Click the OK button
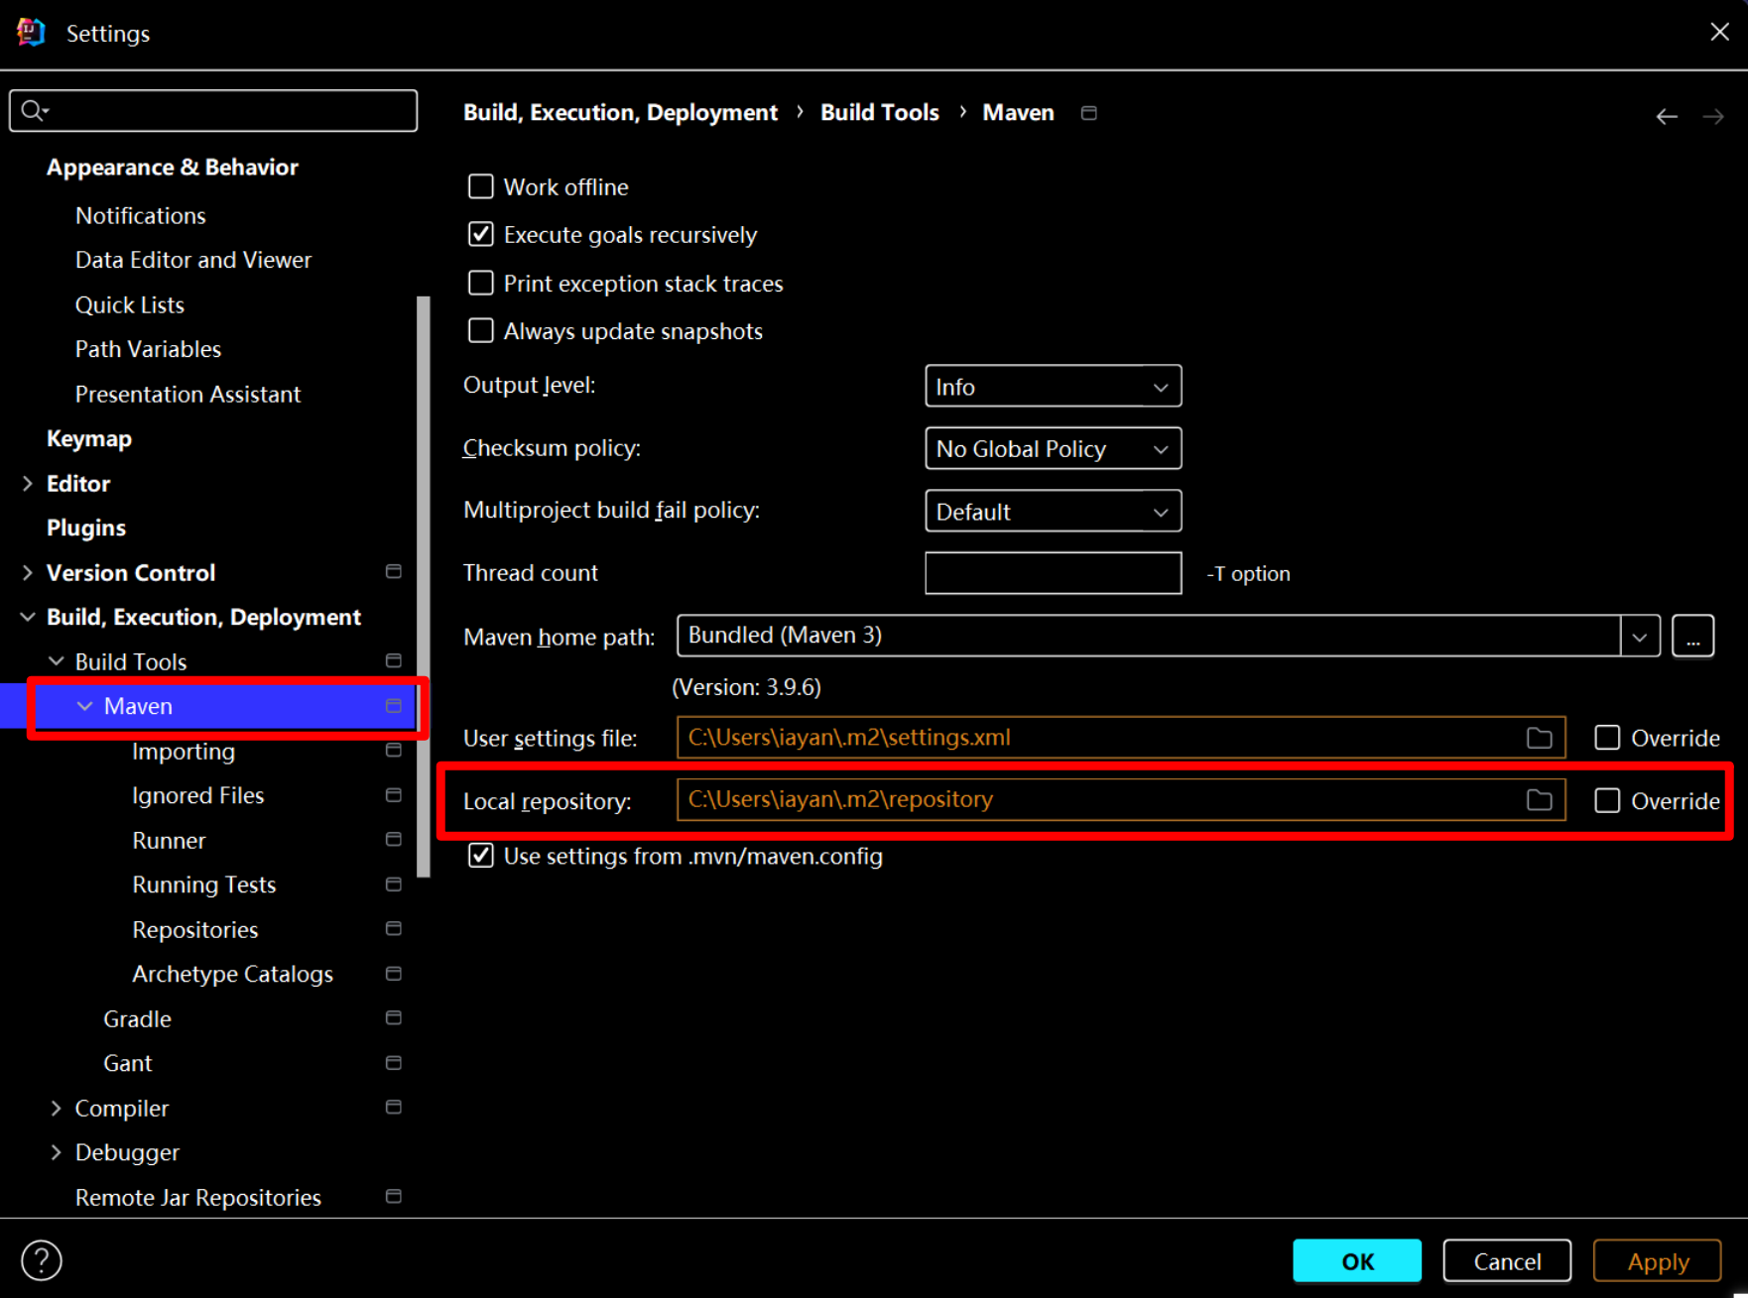1748x1298 pixels. (x=1357, y=1261)
